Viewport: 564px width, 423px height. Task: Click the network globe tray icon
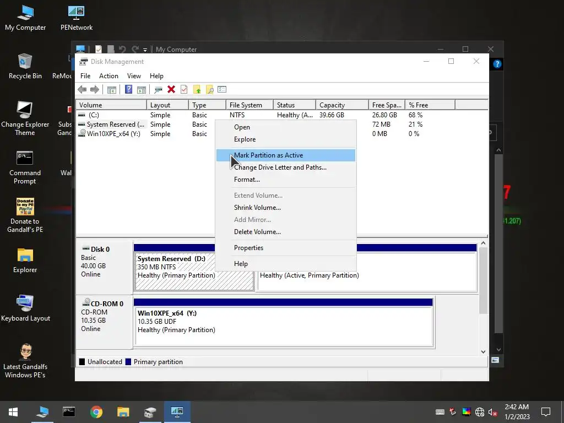click(x=480, y=412)
